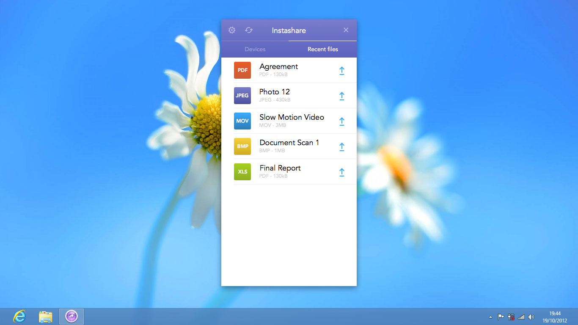Viewport: 578px width, 325px height.
Task: Switch to the Devices tab
Action: click(255, 49)
